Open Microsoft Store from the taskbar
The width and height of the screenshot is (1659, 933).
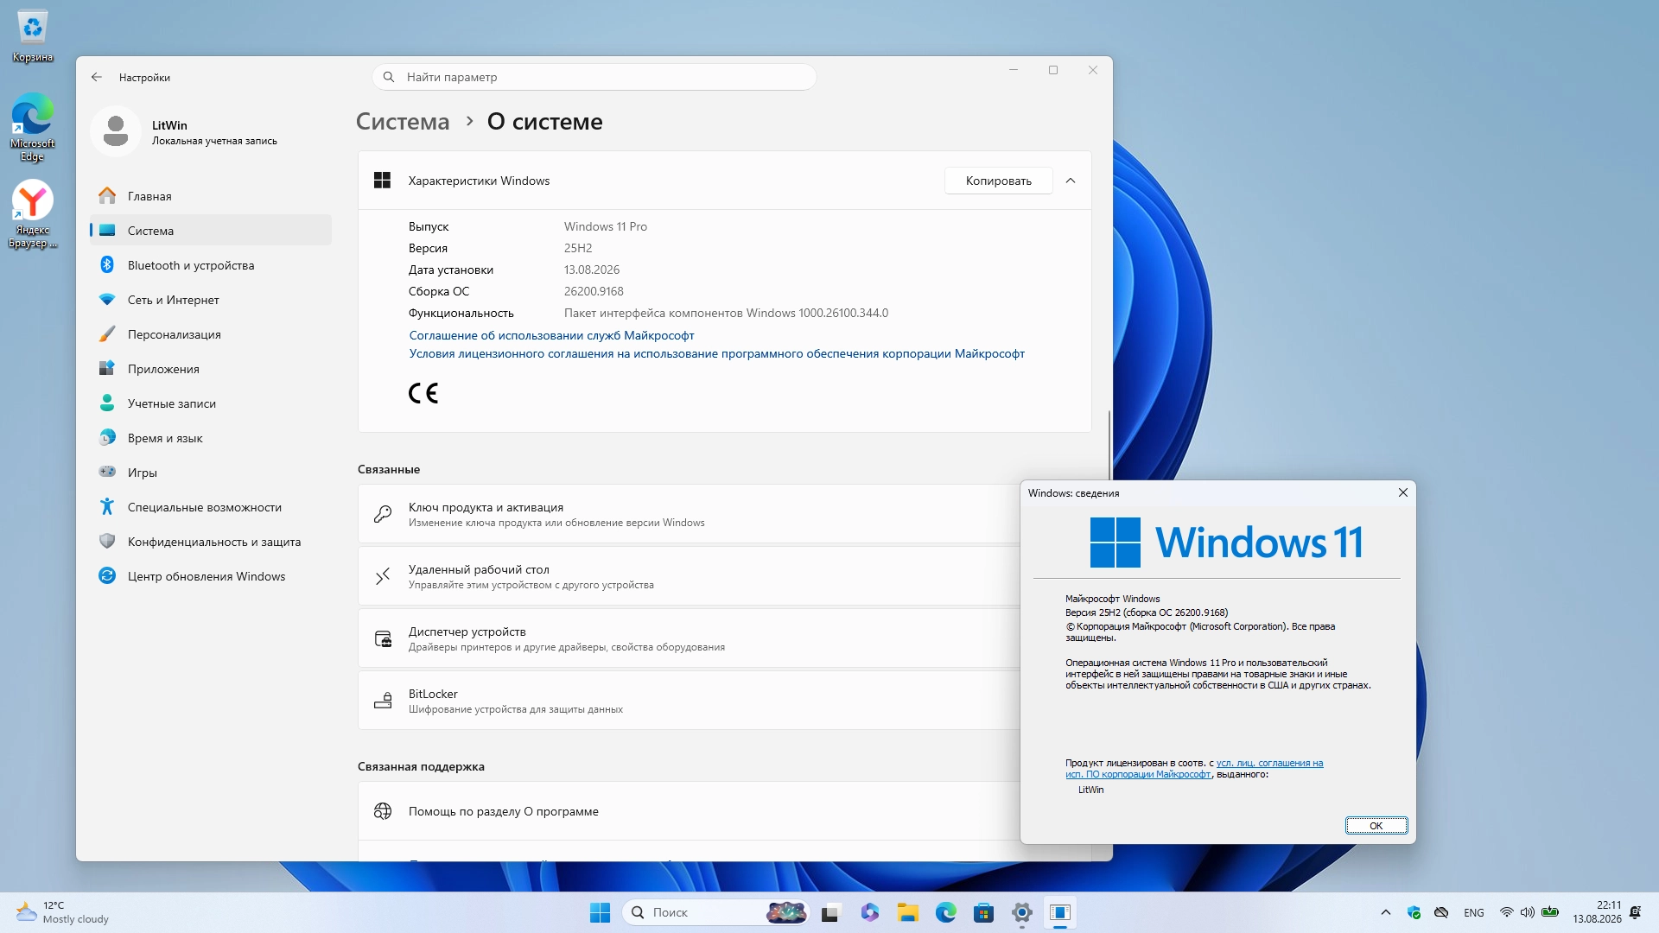(x=983, y=912)
